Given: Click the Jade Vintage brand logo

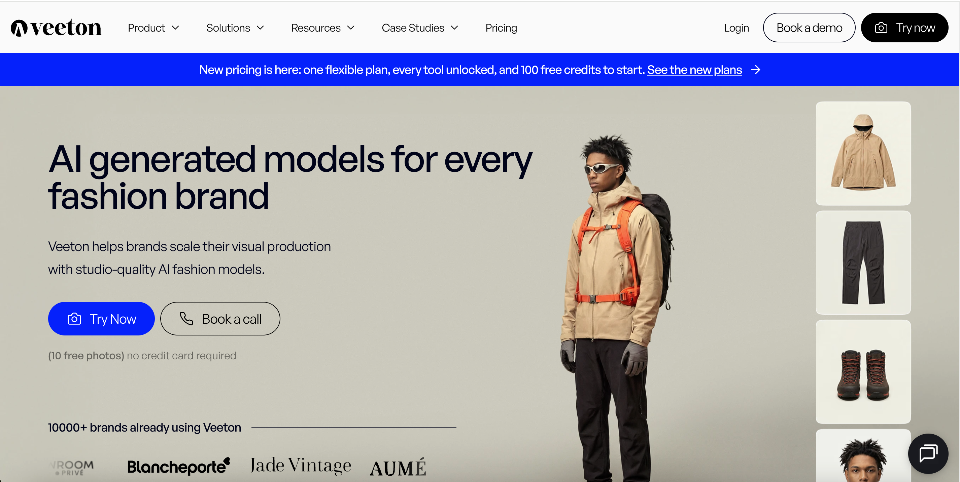Looking at the screenshot, I should tap(300, 465).
